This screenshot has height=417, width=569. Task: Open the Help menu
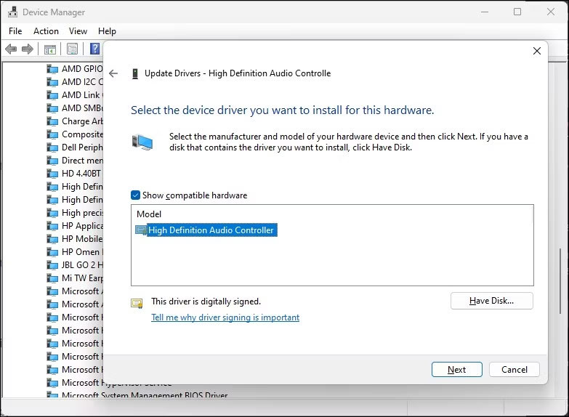[x=107, y=31]
